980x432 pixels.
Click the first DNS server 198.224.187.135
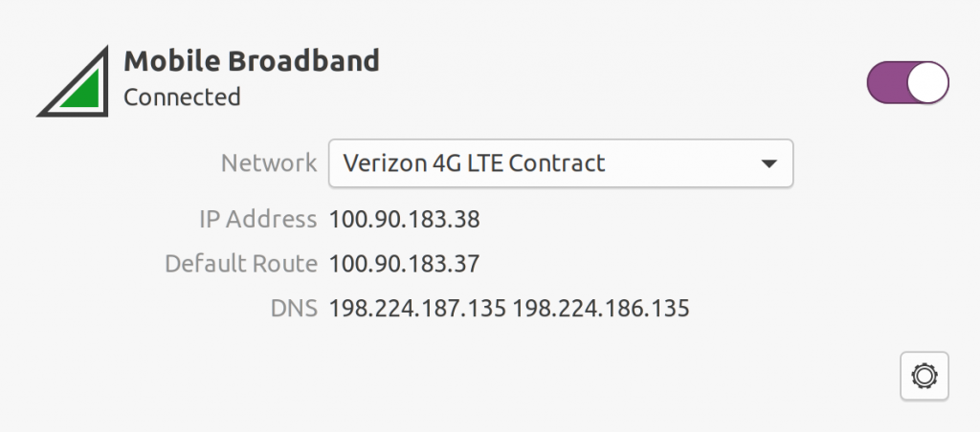[416, 309]
